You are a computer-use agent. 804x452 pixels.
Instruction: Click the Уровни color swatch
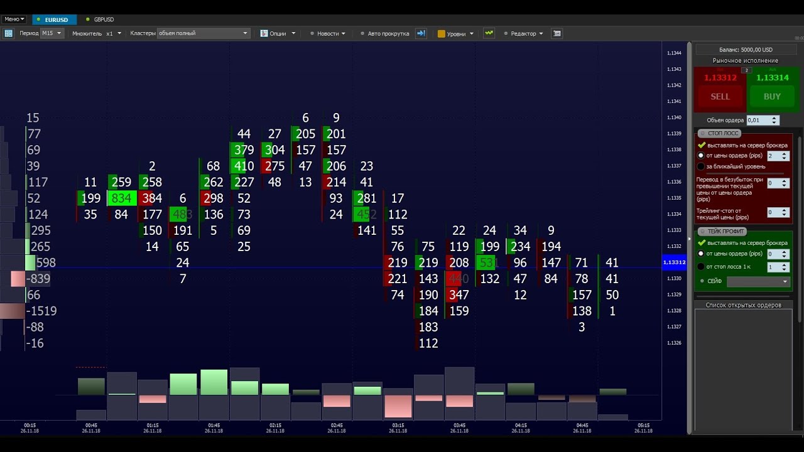point(442,34)
